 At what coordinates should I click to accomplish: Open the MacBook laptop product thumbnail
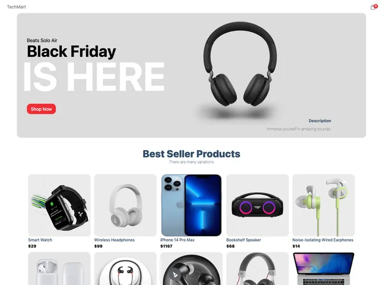(x=323, y=269)
